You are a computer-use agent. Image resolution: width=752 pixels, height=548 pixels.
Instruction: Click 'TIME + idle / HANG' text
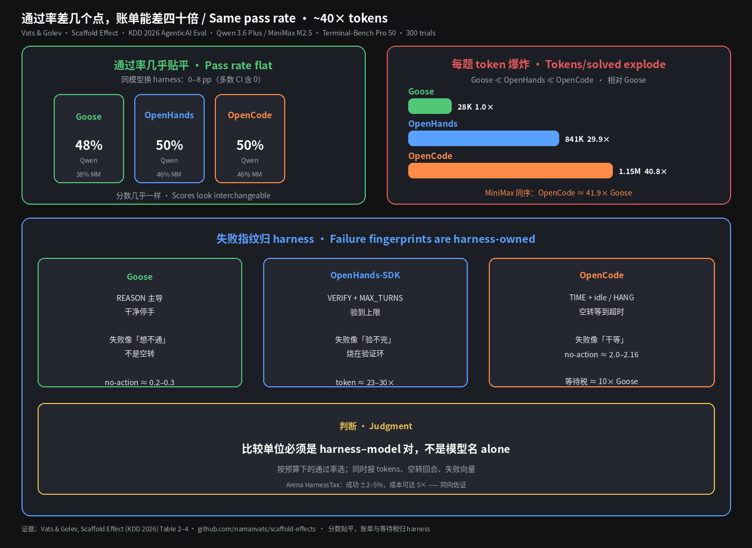[x=602, y=298]
